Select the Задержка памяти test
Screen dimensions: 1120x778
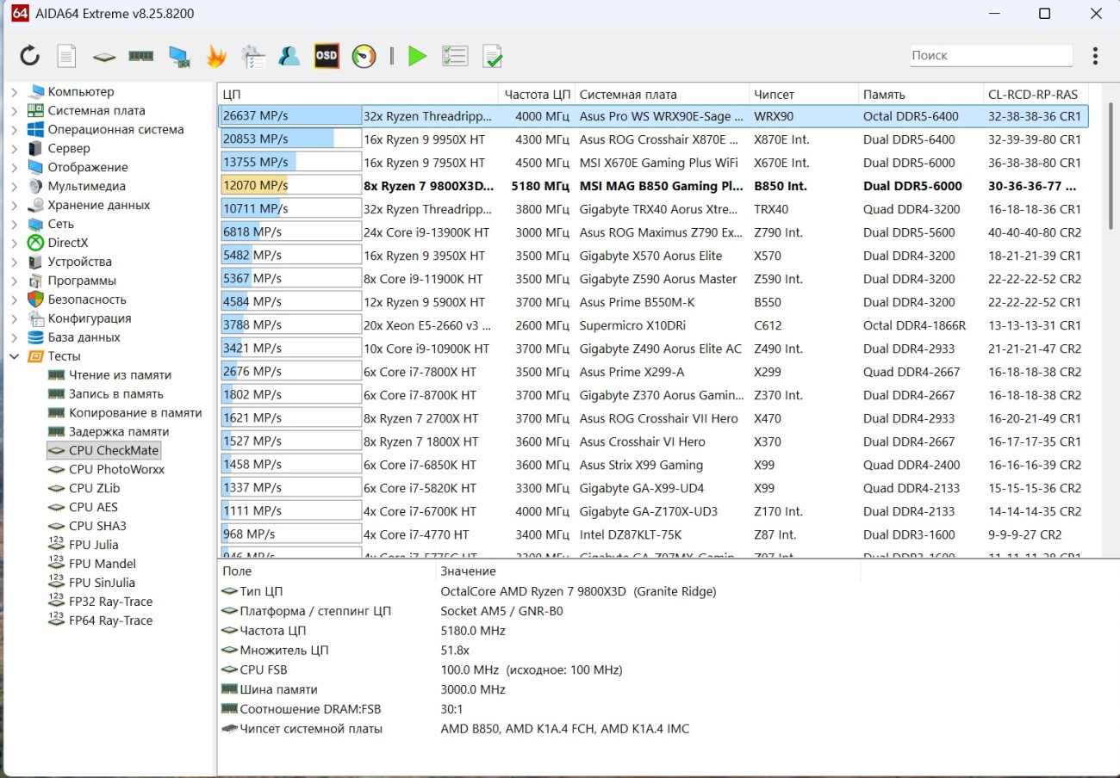tap(119, 432)
